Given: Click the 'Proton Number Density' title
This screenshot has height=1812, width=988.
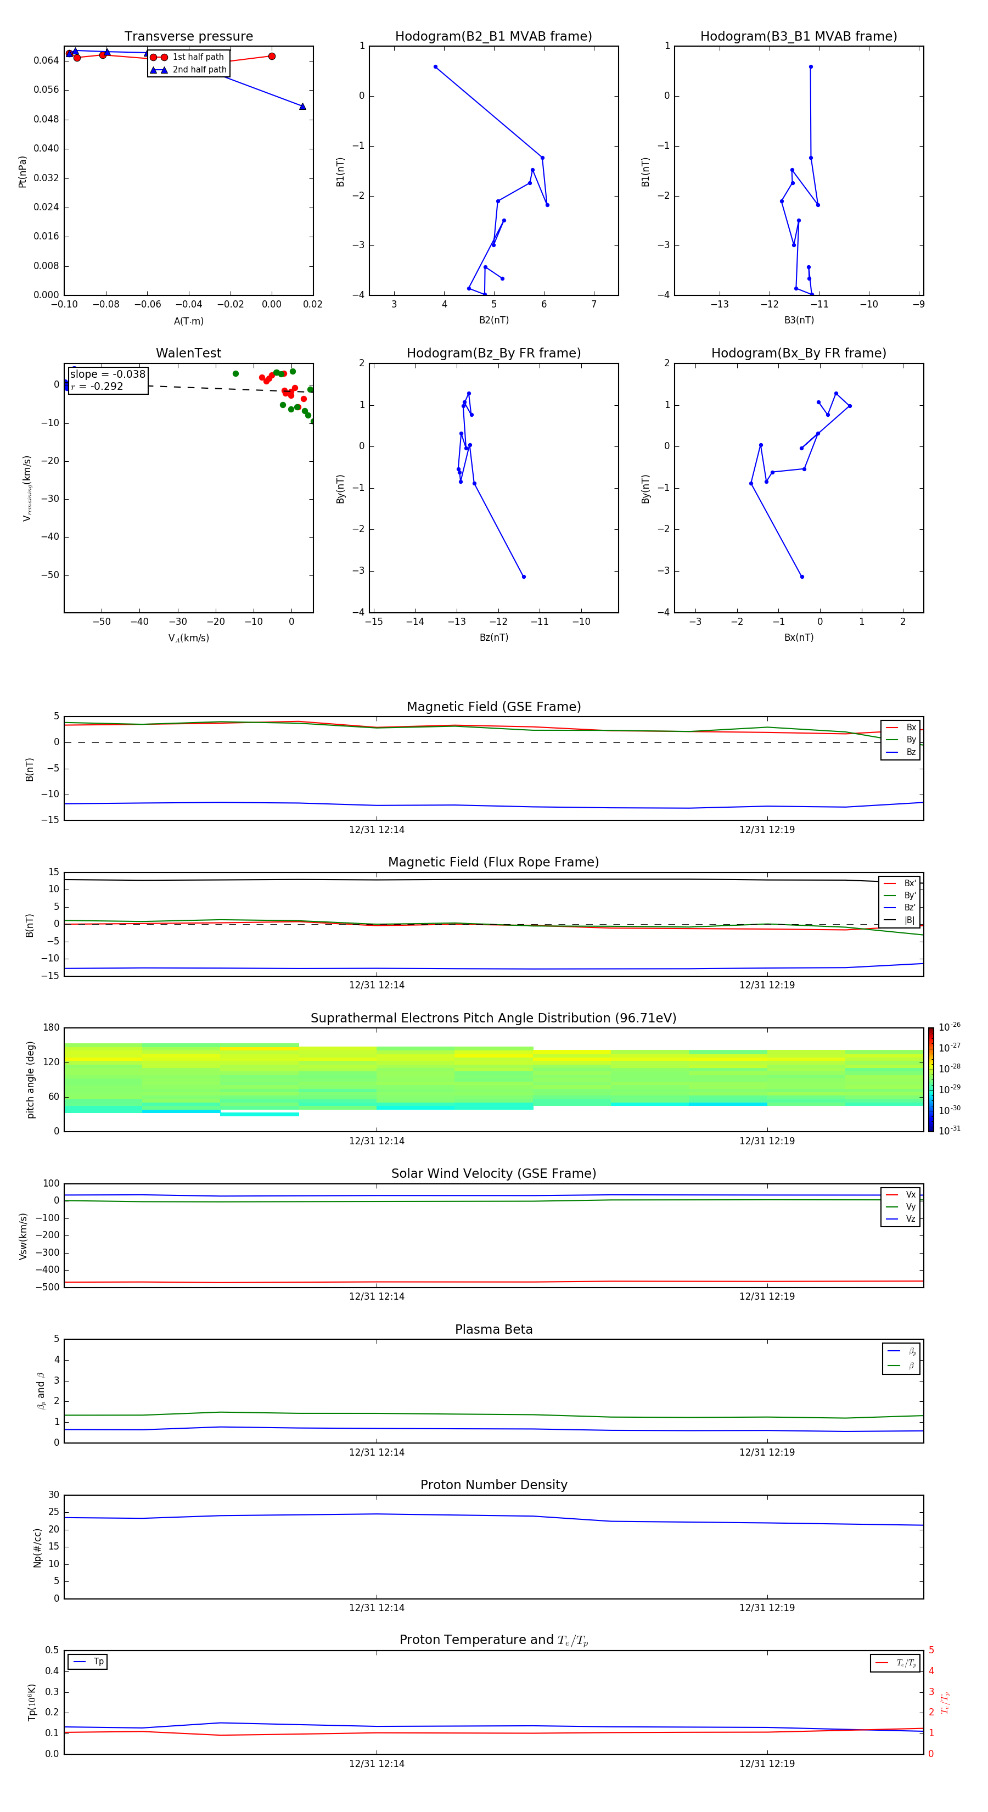Looking at the screenshot, I should (493, 1485).
